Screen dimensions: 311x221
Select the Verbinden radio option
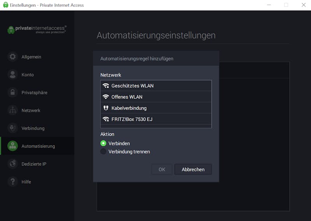point(103,143)
